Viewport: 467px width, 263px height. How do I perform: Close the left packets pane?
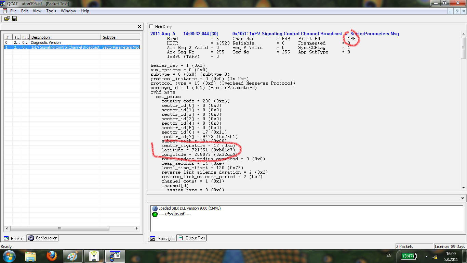tap(139, 26)
